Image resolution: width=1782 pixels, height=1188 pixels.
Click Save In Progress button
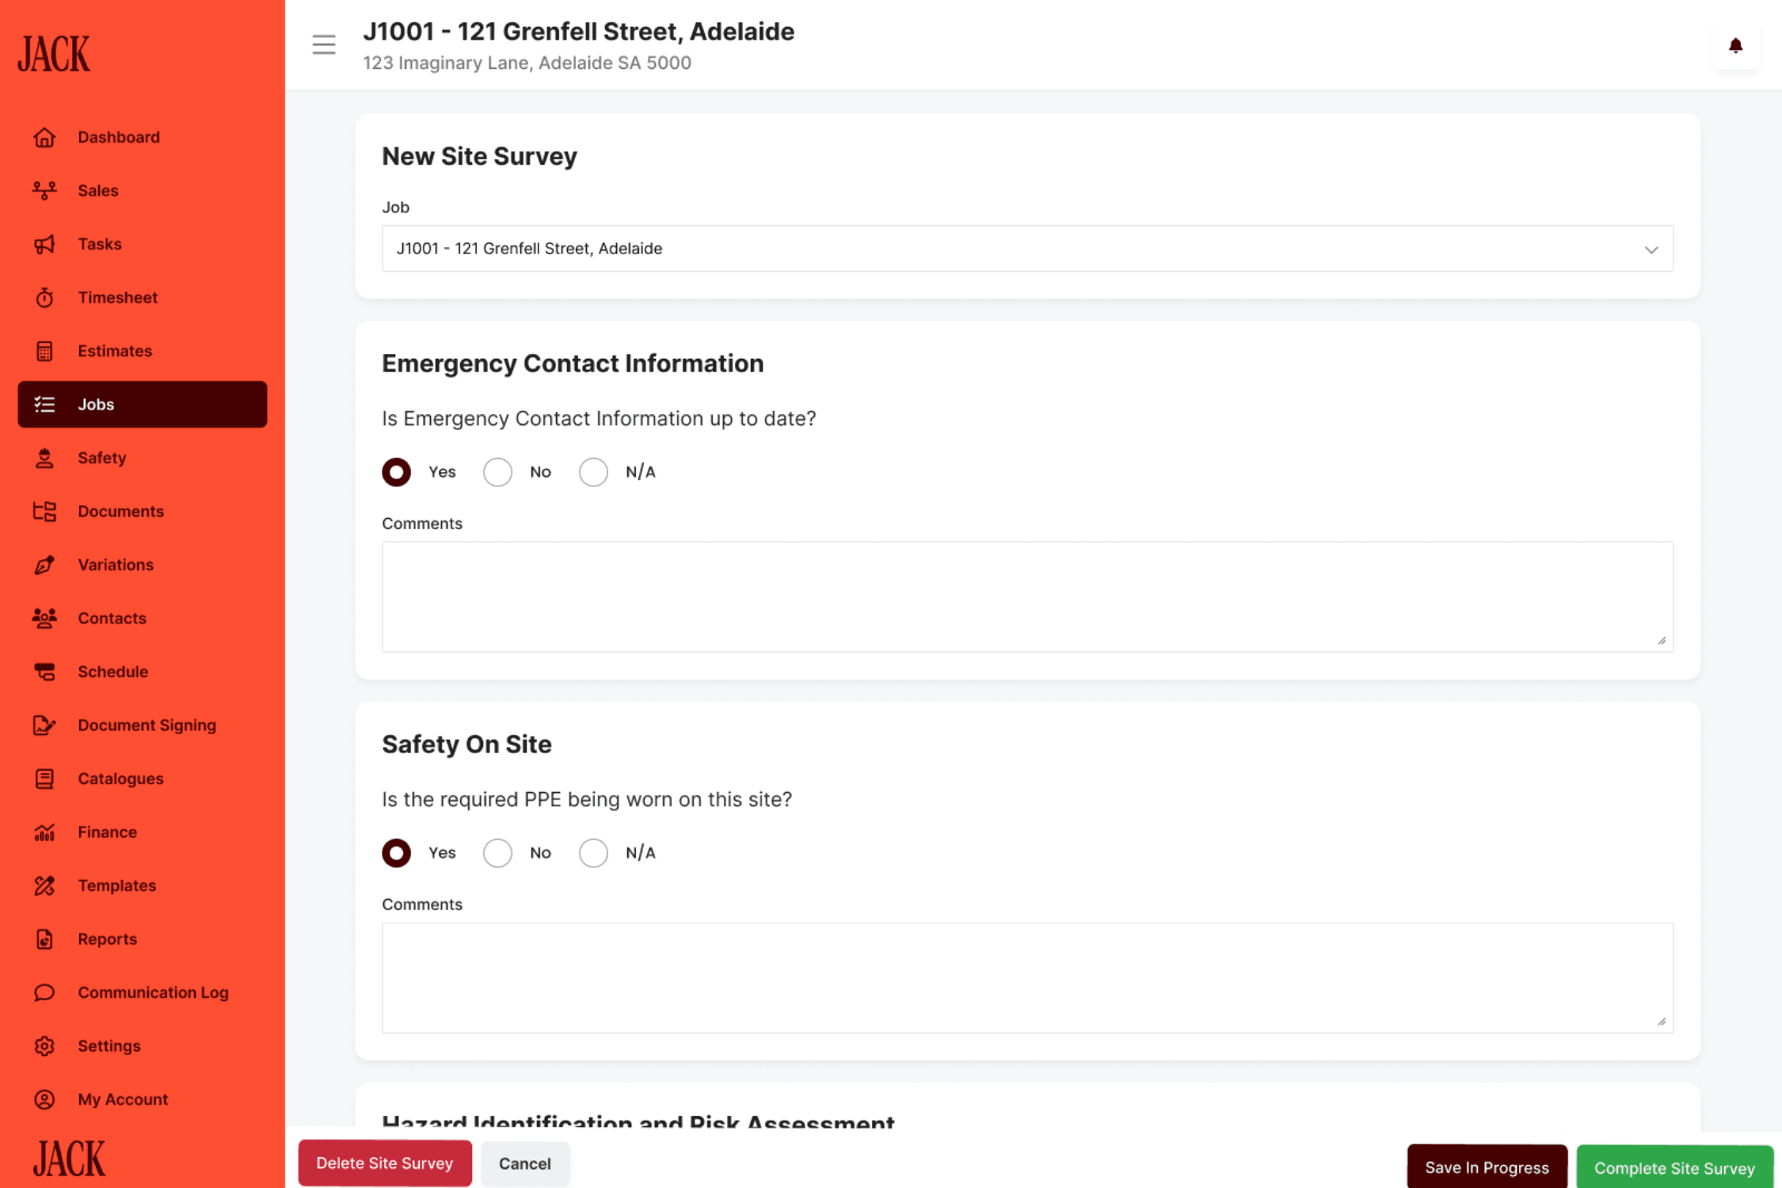(x=1486, y=1167)
